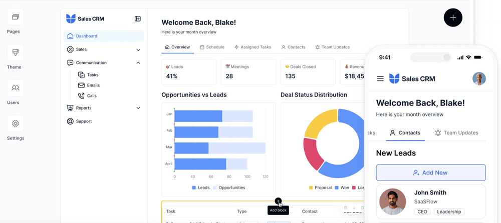Image resolution: width=501 pixels, height=223 pixels.
Task: Click the Sales percent badge icon
Action: pos(70,49)
